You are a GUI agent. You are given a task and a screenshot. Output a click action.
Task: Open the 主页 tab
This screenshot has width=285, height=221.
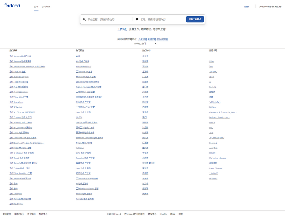pyautogui.click(x=36, y=7)
